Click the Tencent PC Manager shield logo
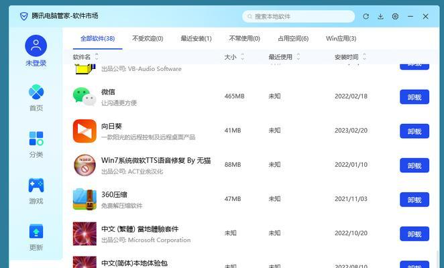The image size is (444, 268). point(23,16)
